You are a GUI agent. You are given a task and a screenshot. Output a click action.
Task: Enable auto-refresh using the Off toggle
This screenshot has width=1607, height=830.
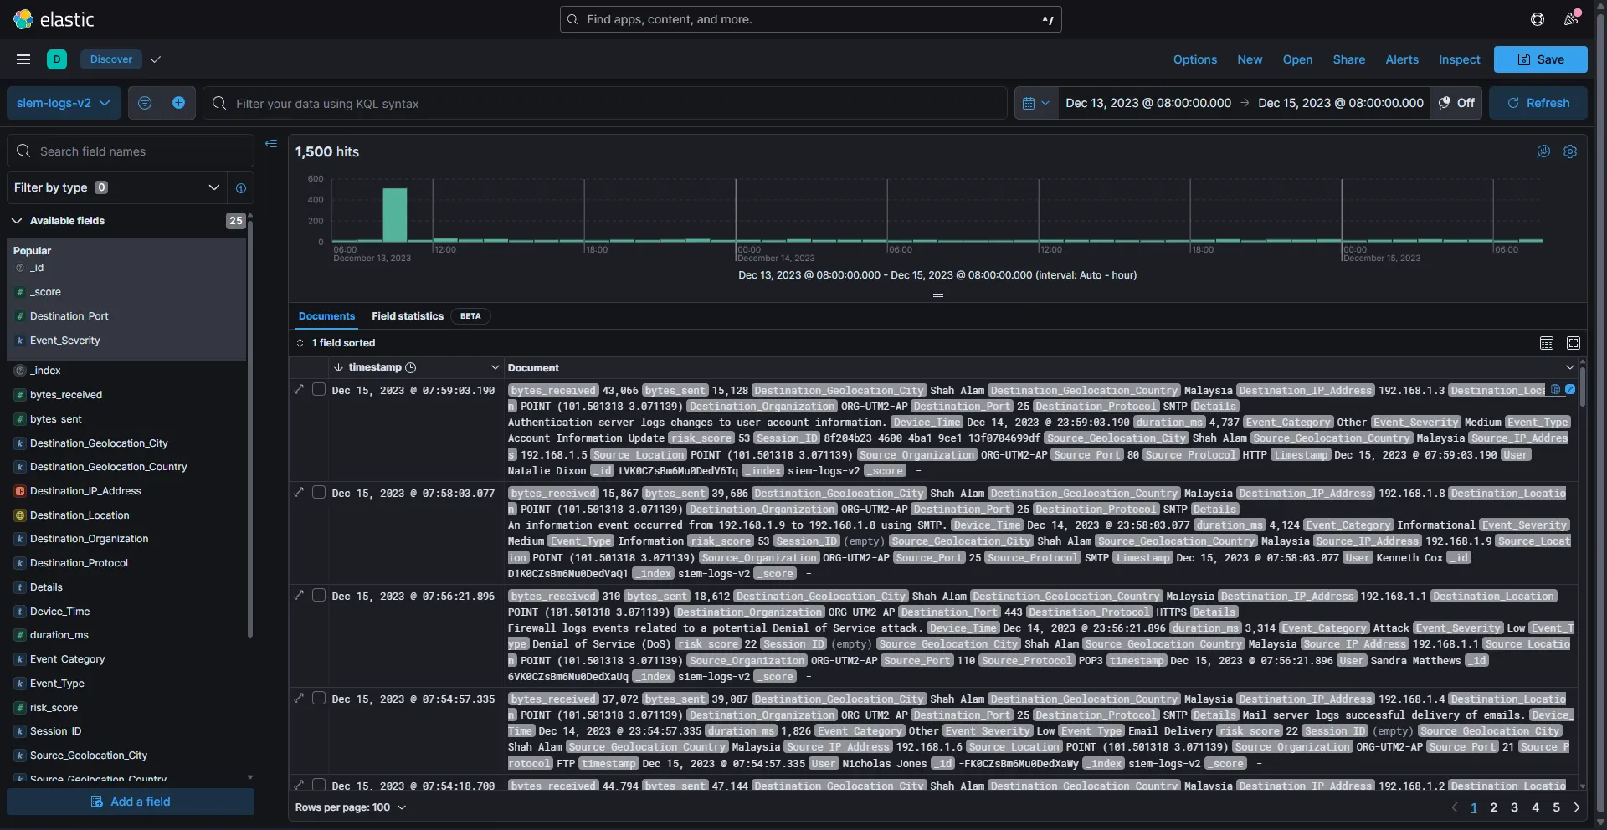[x=1456, y=103]
